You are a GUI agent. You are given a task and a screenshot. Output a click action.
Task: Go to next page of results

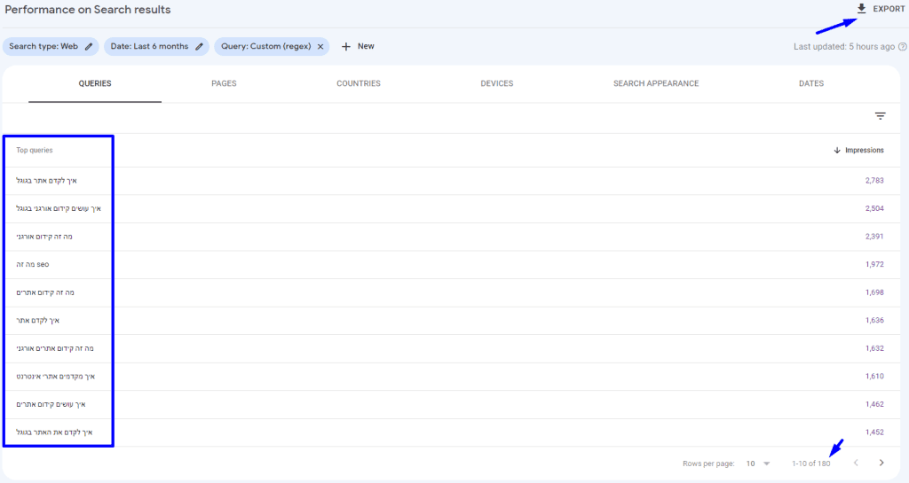click(x=881, y=463)
